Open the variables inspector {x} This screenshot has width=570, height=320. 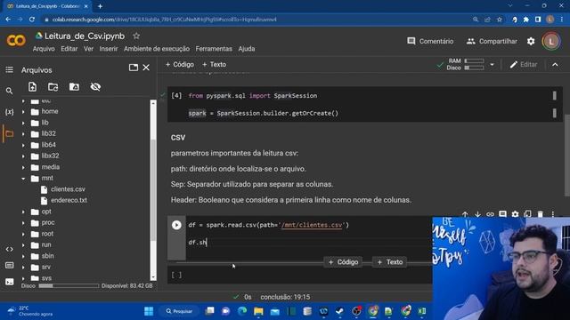pyautogui.click(x=10, y=112)
